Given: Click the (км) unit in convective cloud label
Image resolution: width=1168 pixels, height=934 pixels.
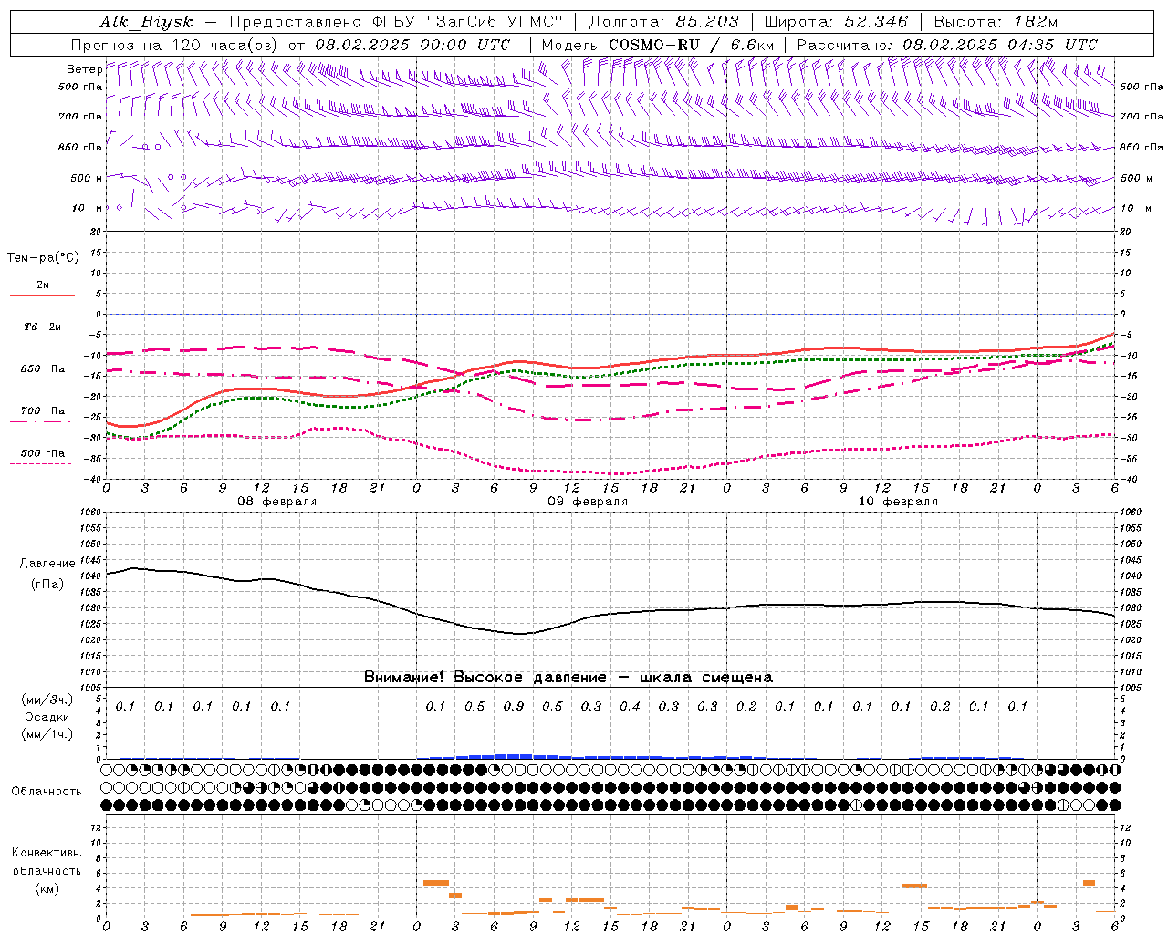Looking at the screenshot, I should pos(47,888).
